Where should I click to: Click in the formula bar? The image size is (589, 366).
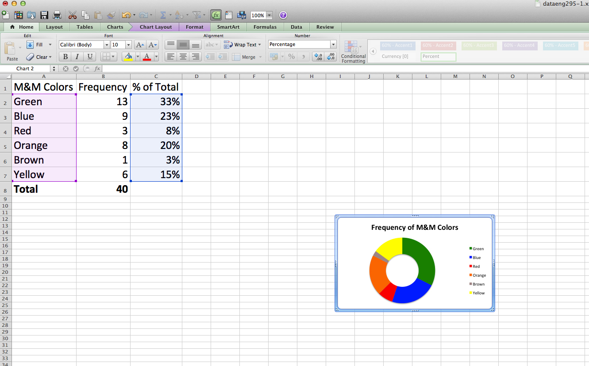click(x=345, y=69)
